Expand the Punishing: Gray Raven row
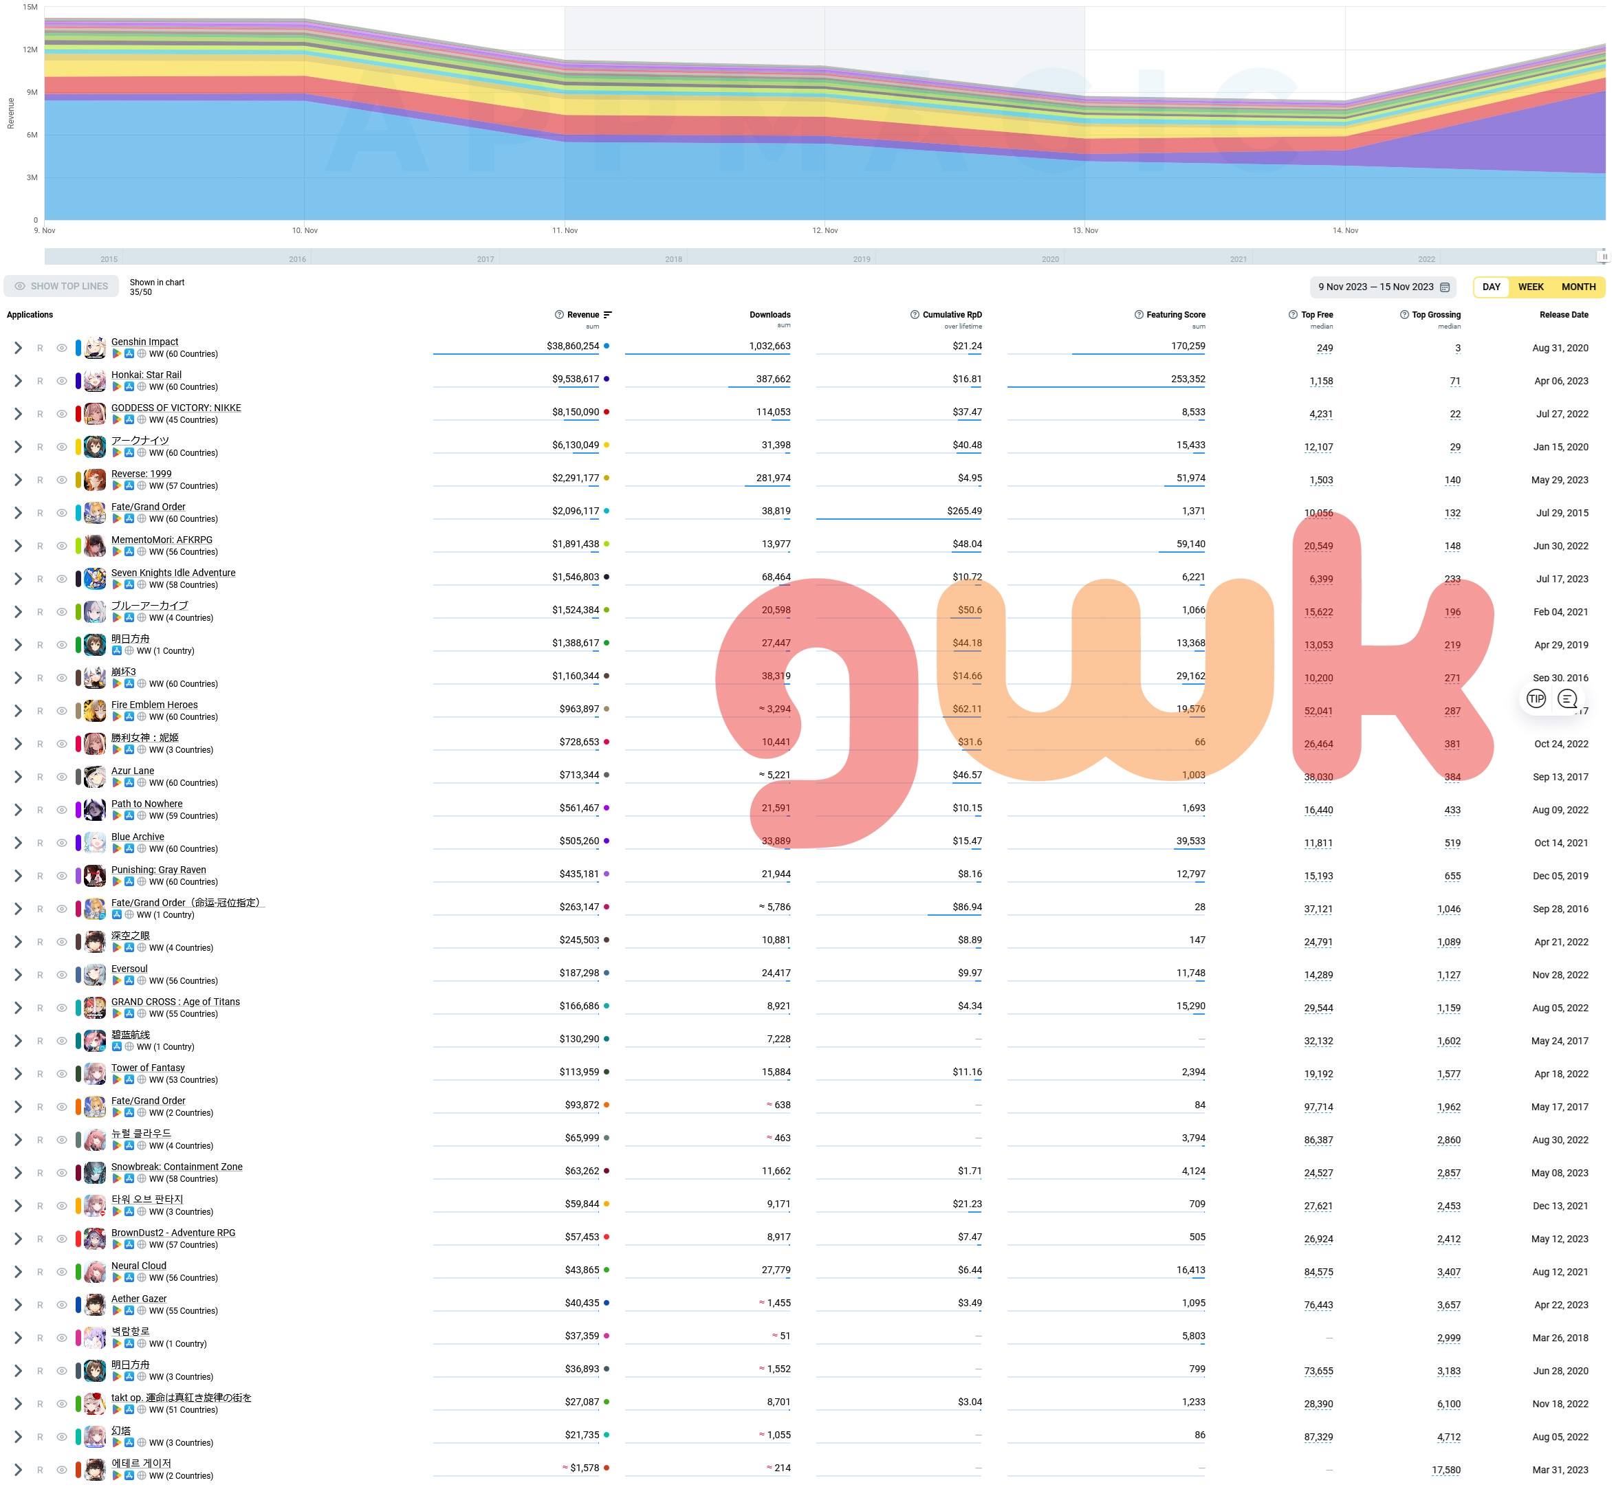 [x=18, y=875]
